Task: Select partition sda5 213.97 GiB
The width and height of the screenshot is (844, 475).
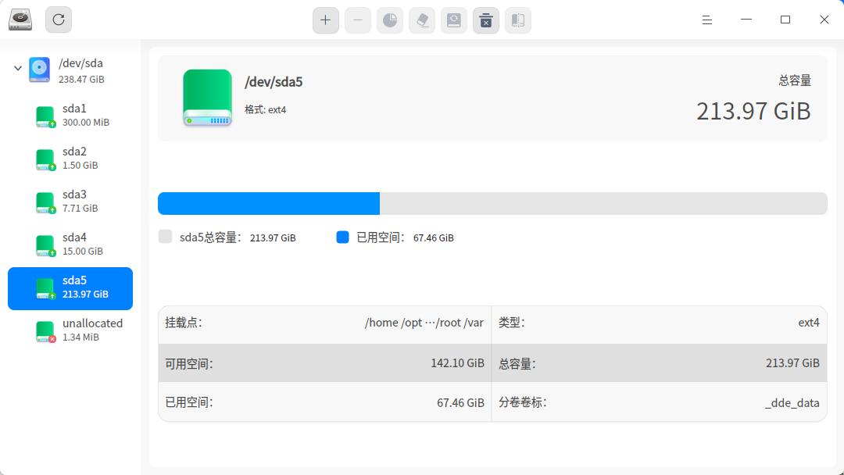Action: pyautogui.click(x=70, y=288)
